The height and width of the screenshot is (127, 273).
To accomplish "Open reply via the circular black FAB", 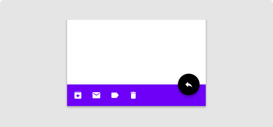I will (189, 84).
